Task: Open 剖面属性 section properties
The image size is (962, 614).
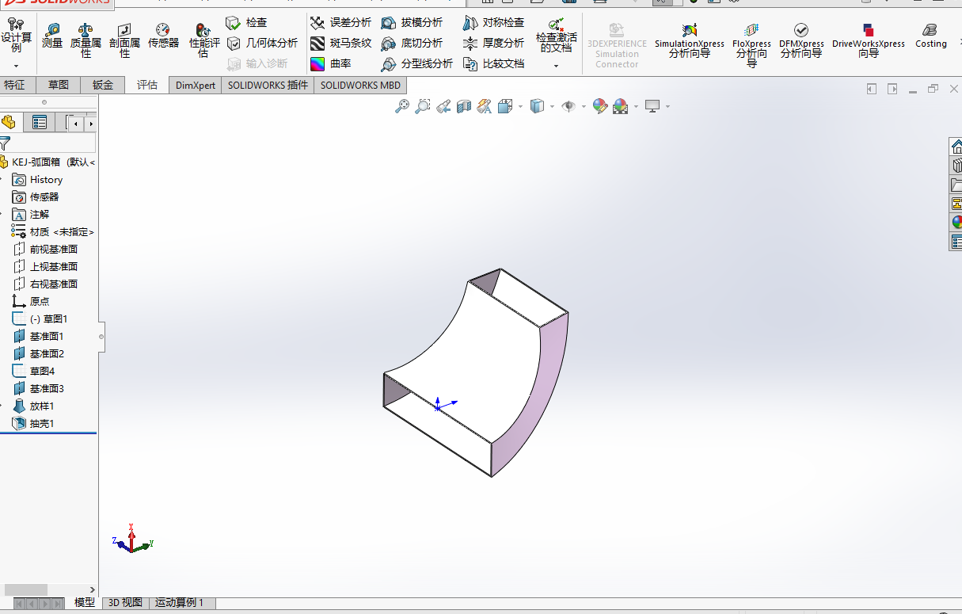Action: (124, 40)
